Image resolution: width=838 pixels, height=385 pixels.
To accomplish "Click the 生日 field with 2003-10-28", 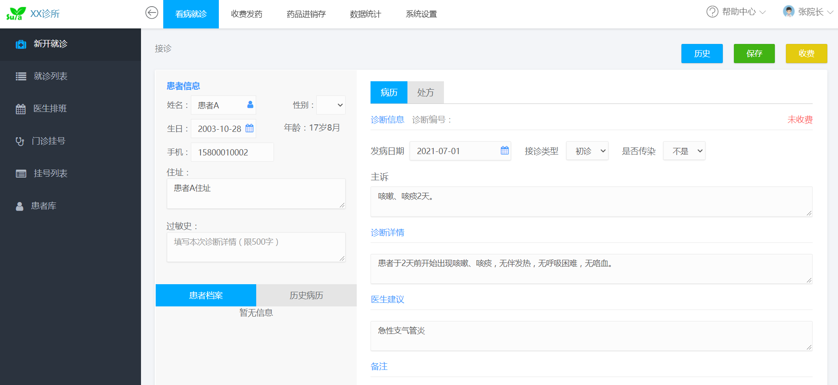I will [x=223, y=129].
